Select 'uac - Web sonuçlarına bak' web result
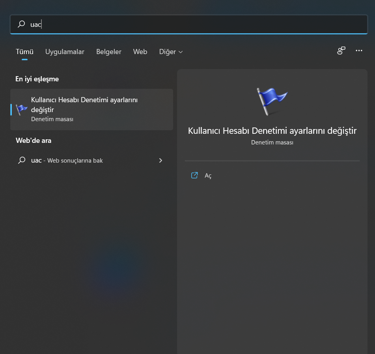Viewport: 375px width, 354px height. click(91, 160)
